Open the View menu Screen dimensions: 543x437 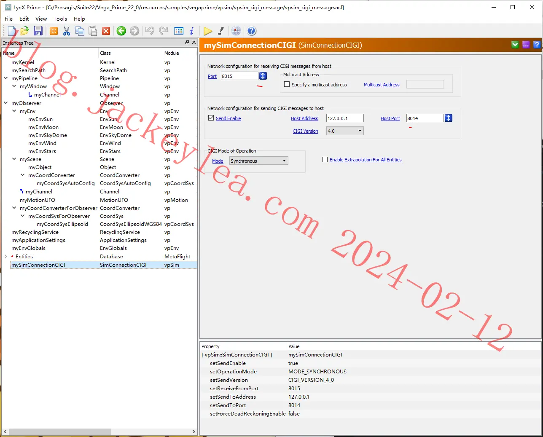[41, 19]
